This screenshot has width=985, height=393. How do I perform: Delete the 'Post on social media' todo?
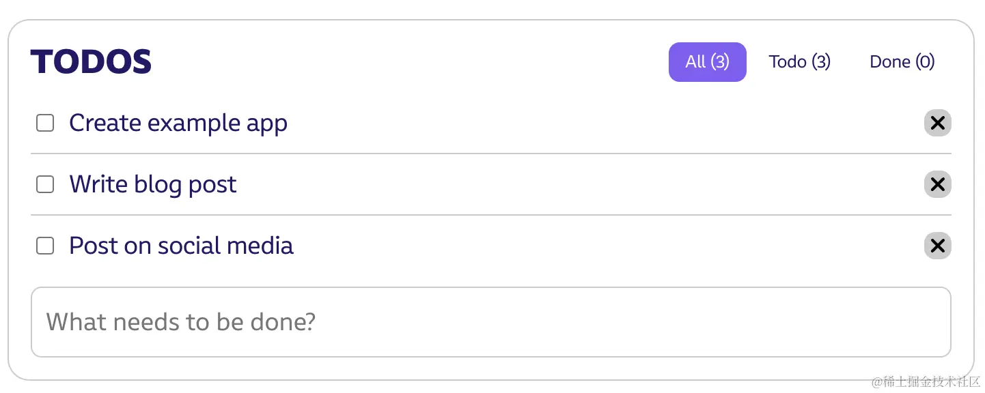[937, 246]
